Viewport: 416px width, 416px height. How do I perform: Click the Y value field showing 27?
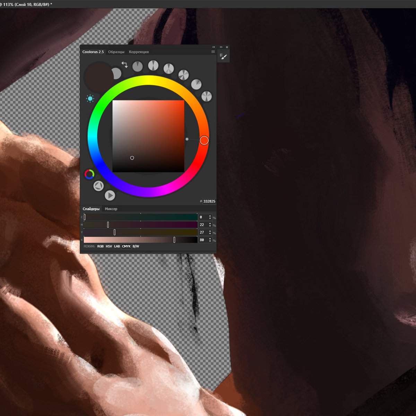click(203, 232)
